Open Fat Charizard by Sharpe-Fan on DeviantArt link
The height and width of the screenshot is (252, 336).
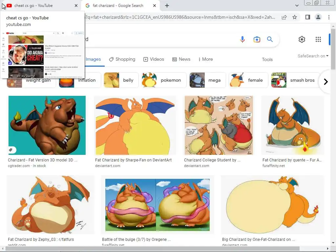tap(133, 160)
